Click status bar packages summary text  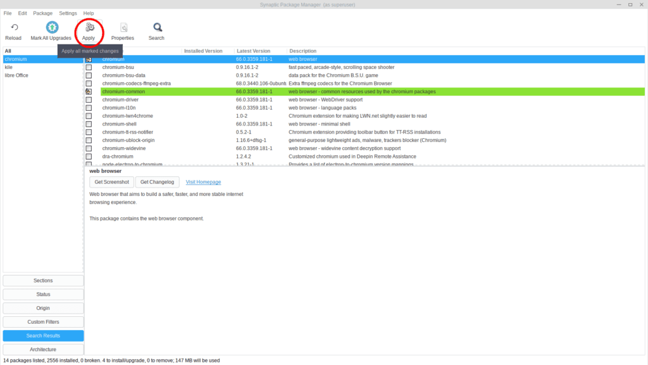tap(111, 361)
